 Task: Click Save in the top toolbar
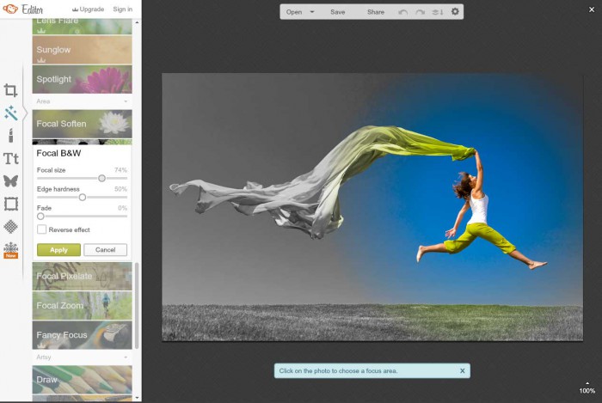338,12
